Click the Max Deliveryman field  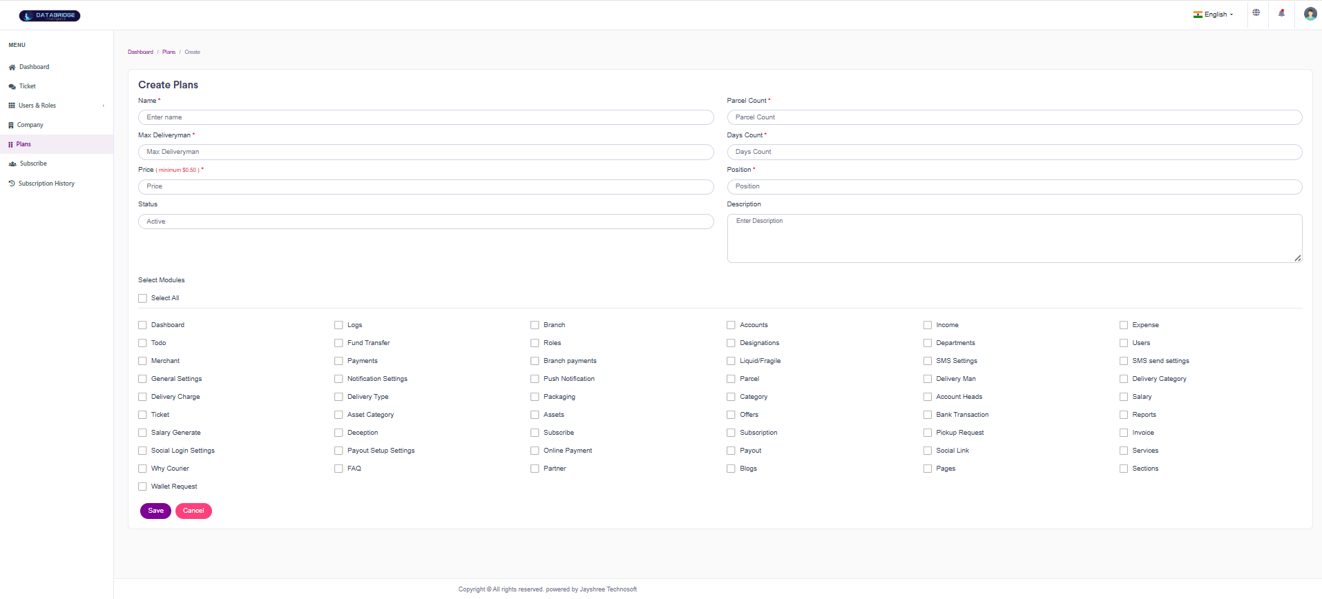(x=425, y=152)
